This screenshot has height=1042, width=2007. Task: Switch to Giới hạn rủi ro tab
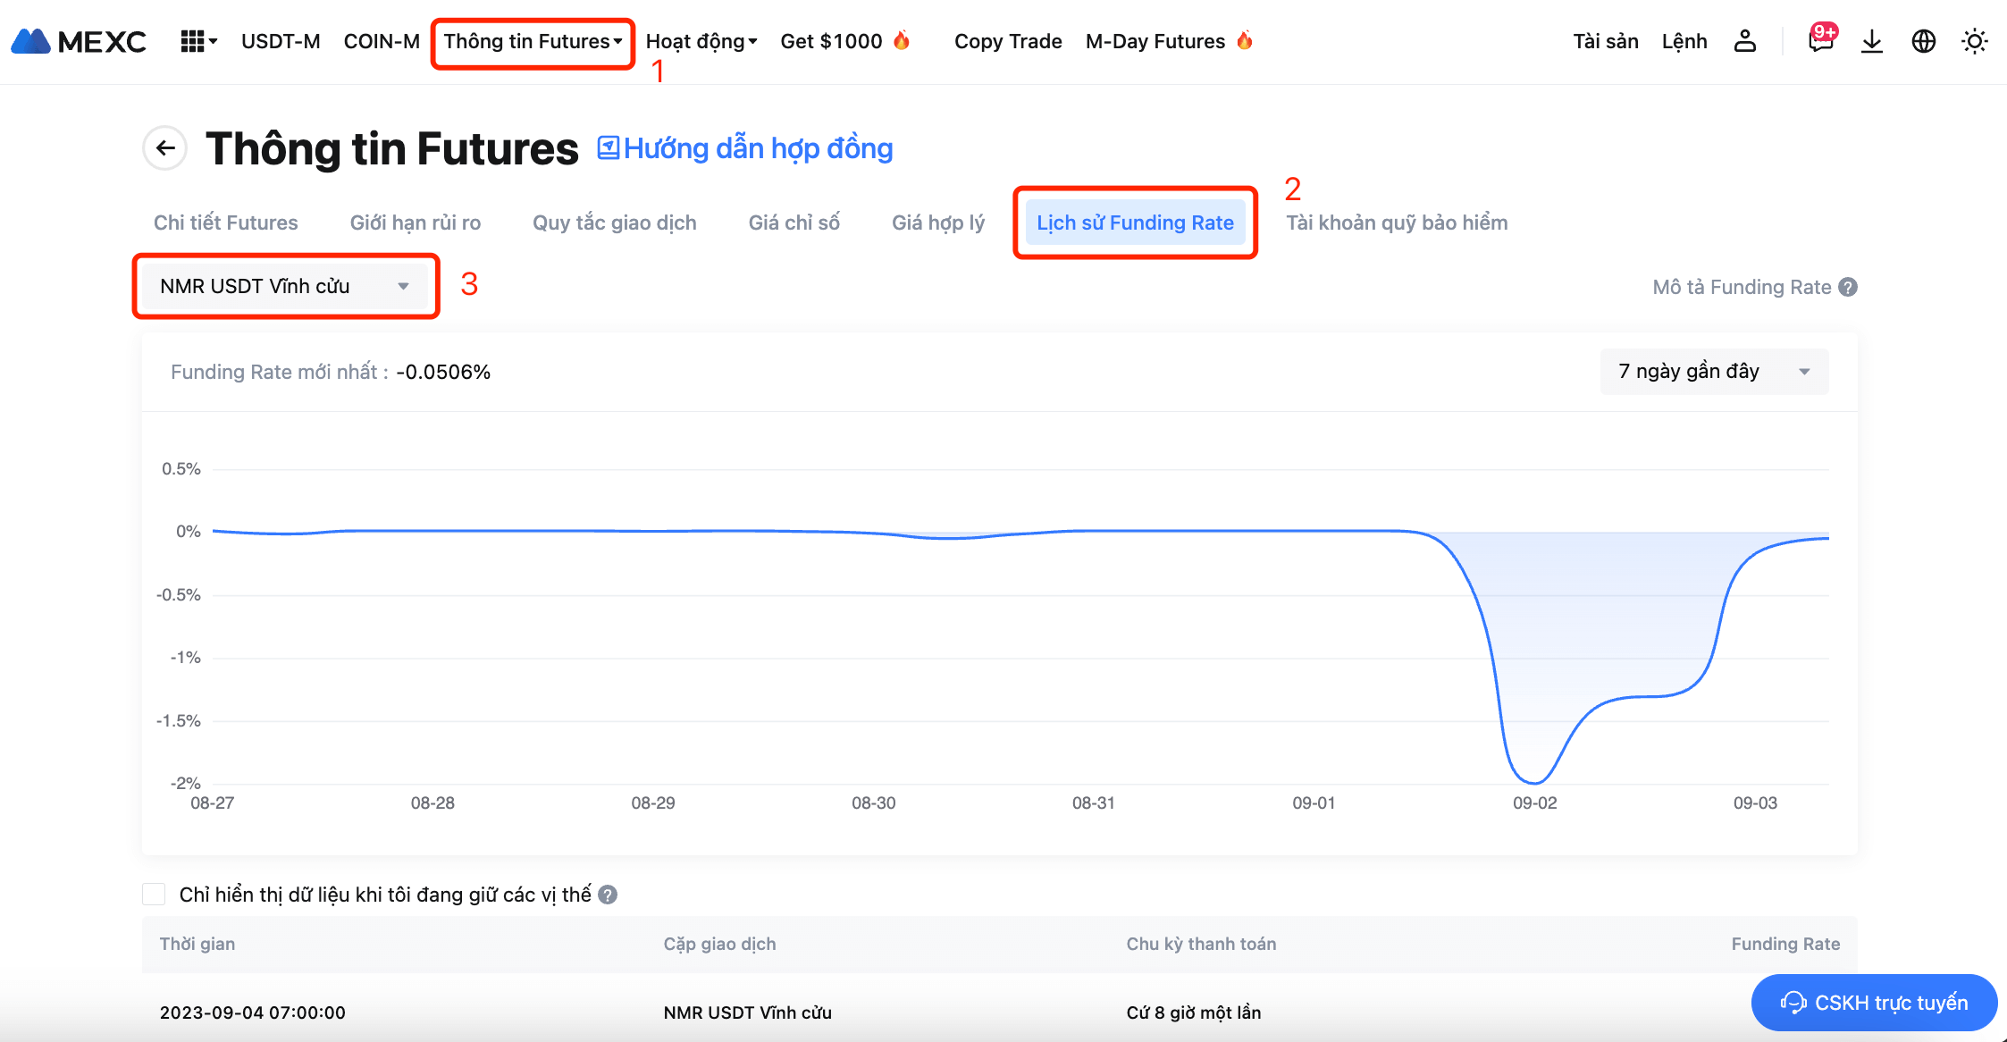(416, 223)
